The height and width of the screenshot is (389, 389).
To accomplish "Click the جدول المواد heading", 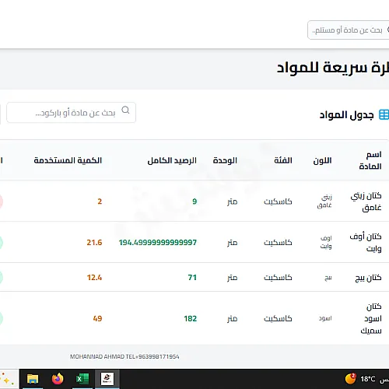I will point(346,114).
